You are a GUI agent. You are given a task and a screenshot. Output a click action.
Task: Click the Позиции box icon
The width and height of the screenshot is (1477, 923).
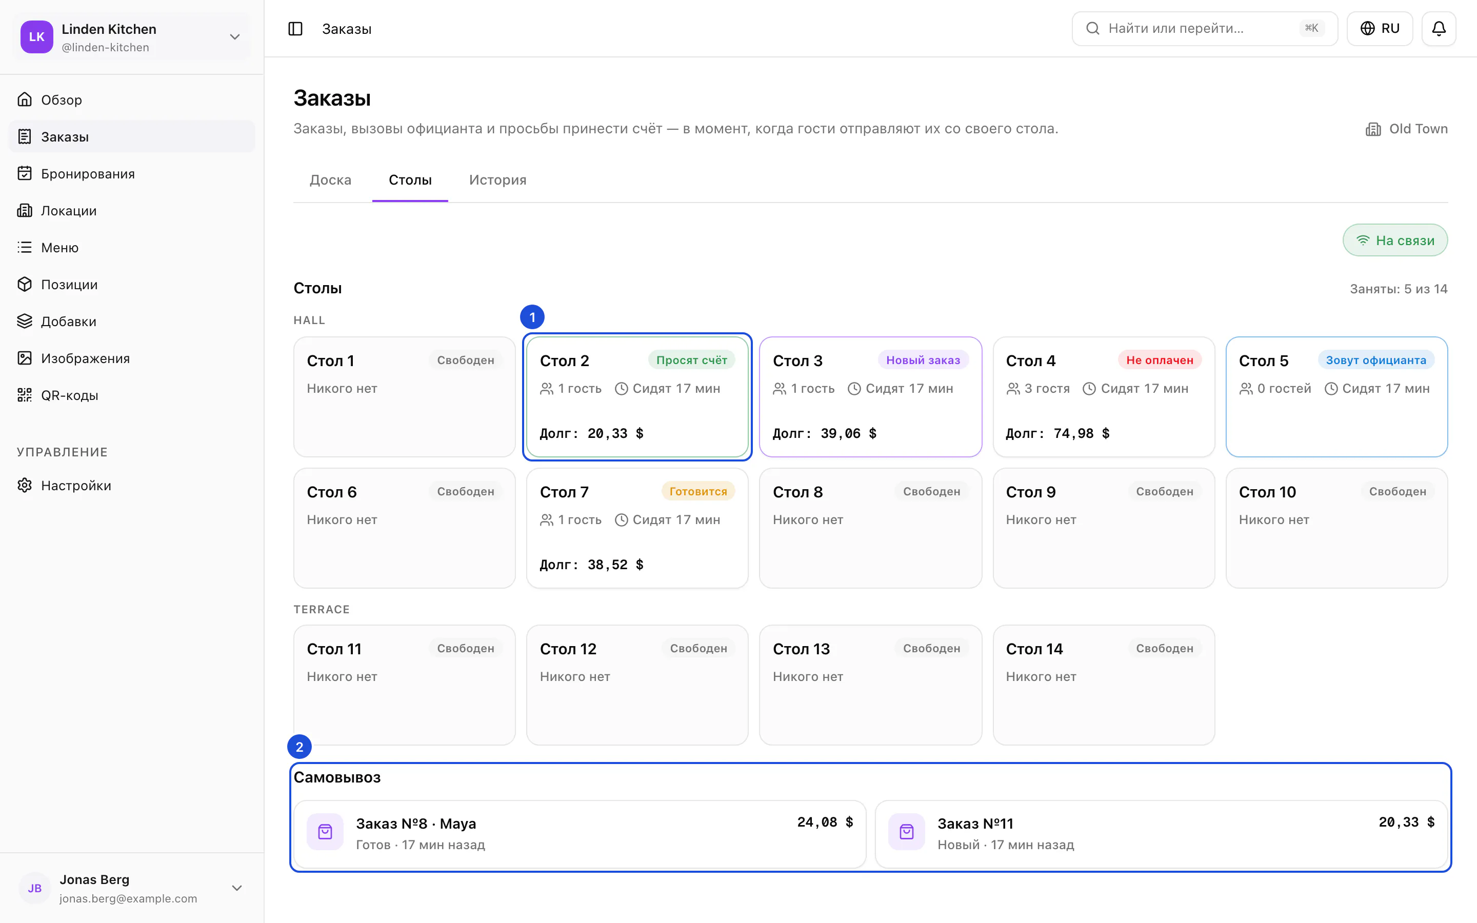click(x=25, y=285)
